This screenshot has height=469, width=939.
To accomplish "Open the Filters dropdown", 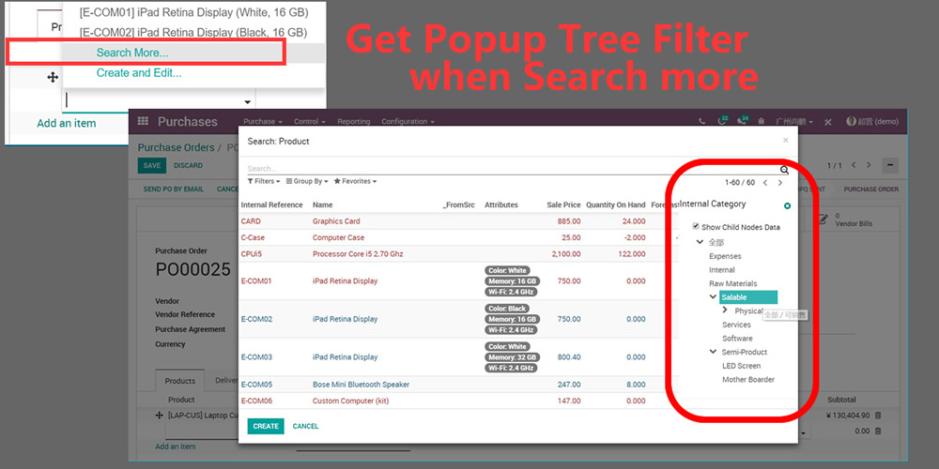I will 263,181.
